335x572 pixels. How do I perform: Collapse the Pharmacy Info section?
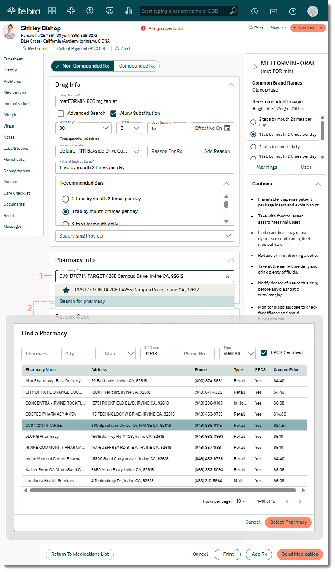[231, 260]
